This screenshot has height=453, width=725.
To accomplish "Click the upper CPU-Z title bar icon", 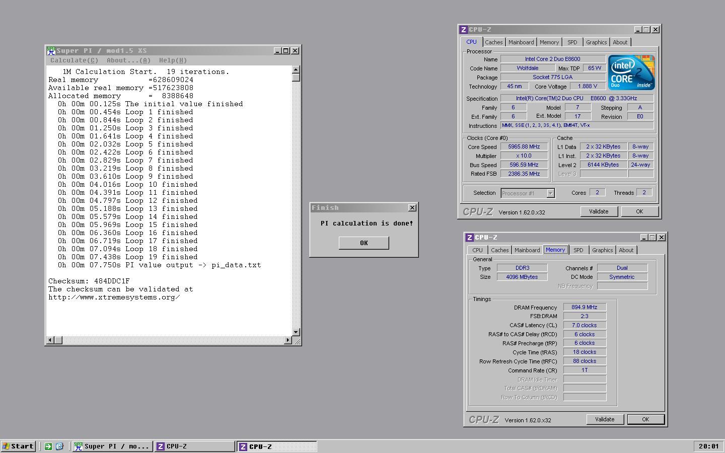I will pyautogui.click(x=464, y=30).
